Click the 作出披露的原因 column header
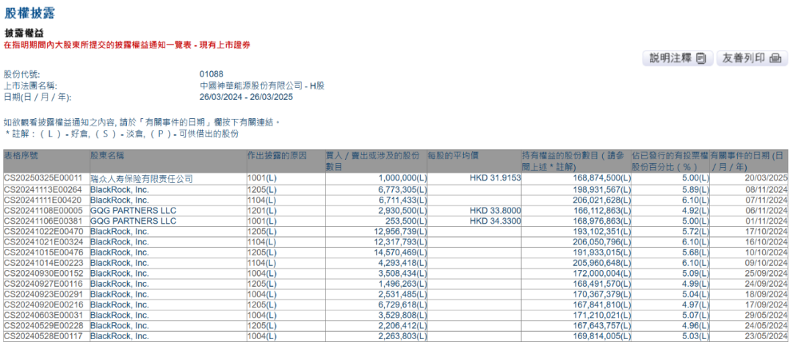 coord(277,156)
